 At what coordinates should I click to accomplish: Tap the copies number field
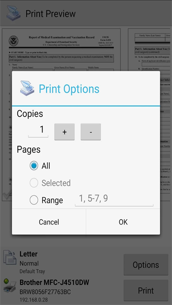38,130
